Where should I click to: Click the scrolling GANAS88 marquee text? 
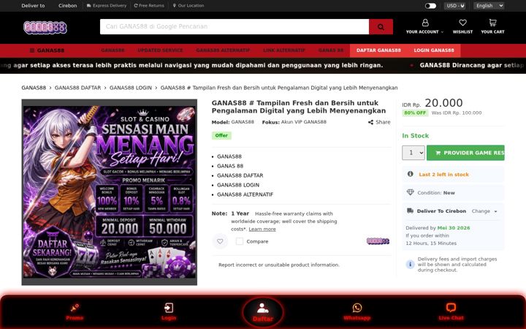tap(263, 66)
